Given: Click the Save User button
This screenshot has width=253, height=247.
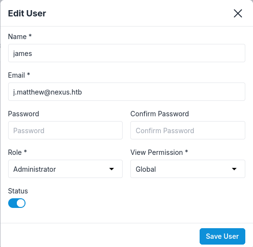Looking at the screenshot, I should (x=222, y=236).
